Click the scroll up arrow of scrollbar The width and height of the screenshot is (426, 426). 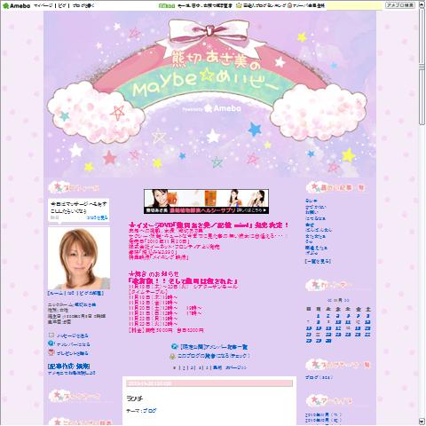click(x=422, y=4)
